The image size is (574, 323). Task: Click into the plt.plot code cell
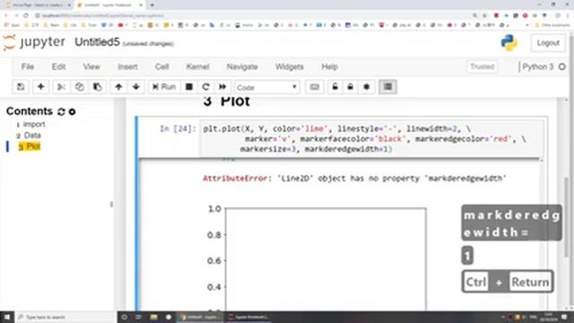point(371,139)
